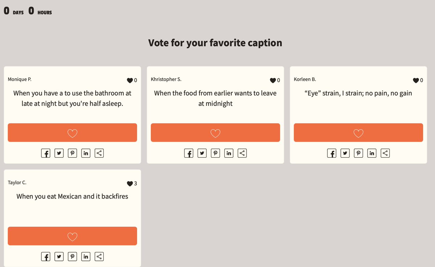Click the heart count on Taylor C.'s card

point(132,184)
